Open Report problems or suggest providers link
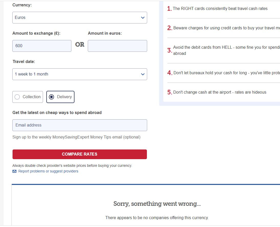 48,171
